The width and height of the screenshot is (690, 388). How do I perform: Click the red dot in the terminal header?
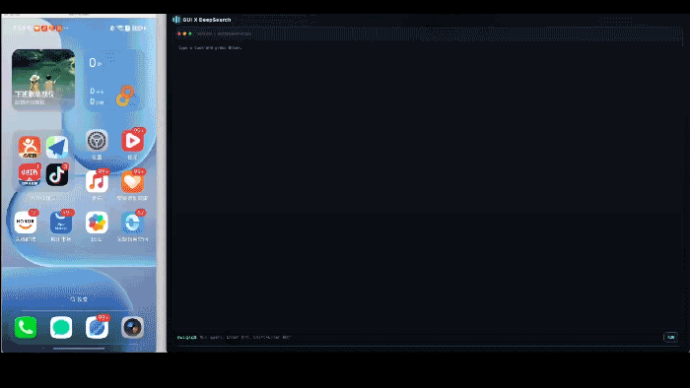click(179, 33)
